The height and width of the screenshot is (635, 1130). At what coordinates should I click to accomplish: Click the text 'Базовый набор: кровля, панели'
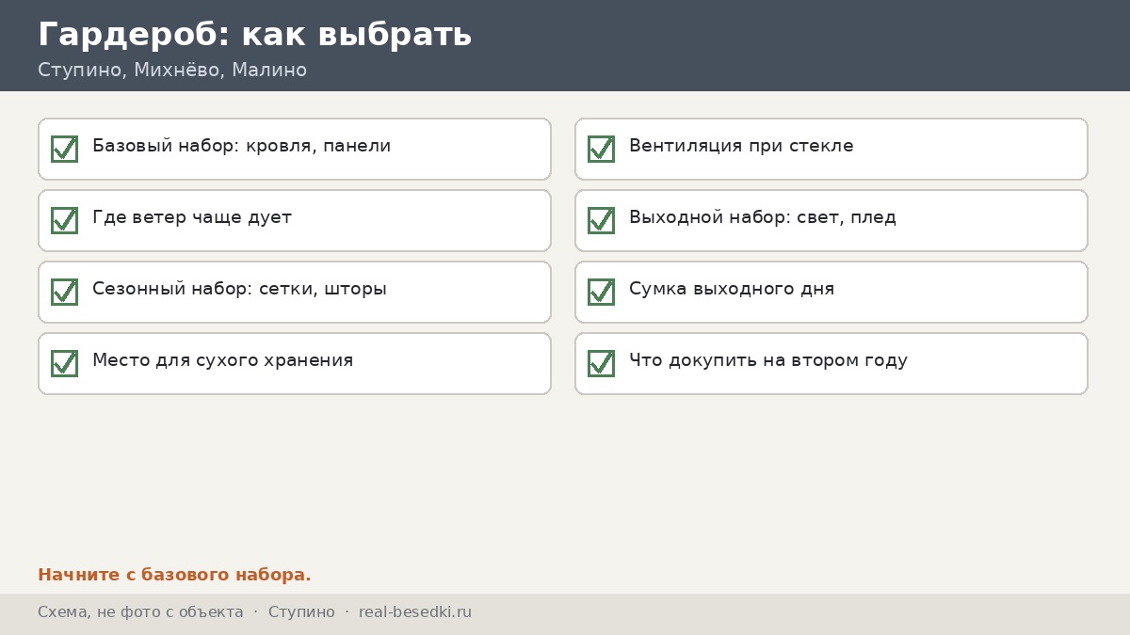click(x=241, y=147)
